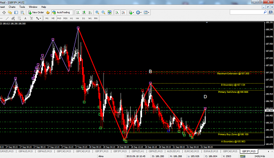
Task: Select the 'Primary Buy Zone' label
Action: (x=233, y=134)
